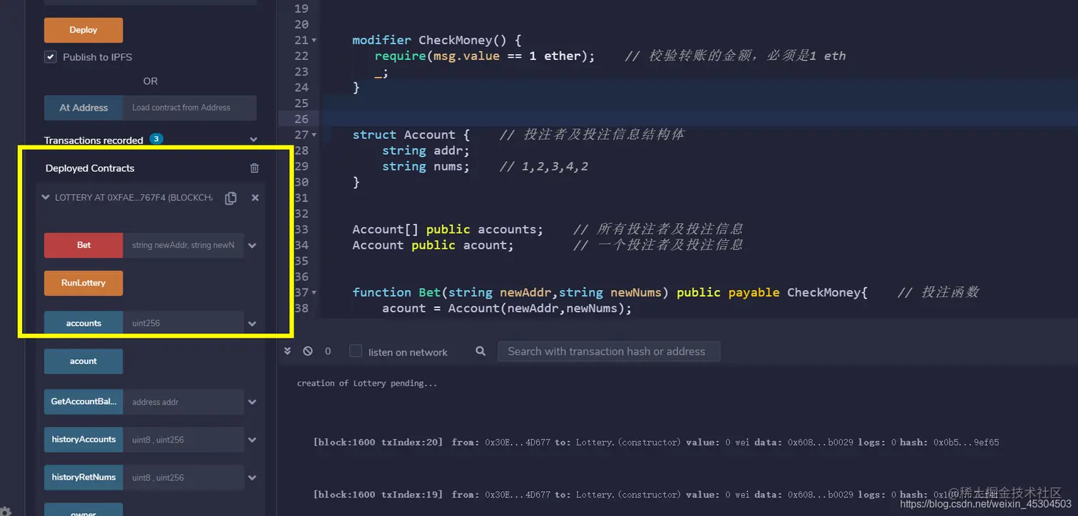Click the 'creation of Lottery pending...' log line
This screenshot has width=1078, height=516.
point(367,383)
